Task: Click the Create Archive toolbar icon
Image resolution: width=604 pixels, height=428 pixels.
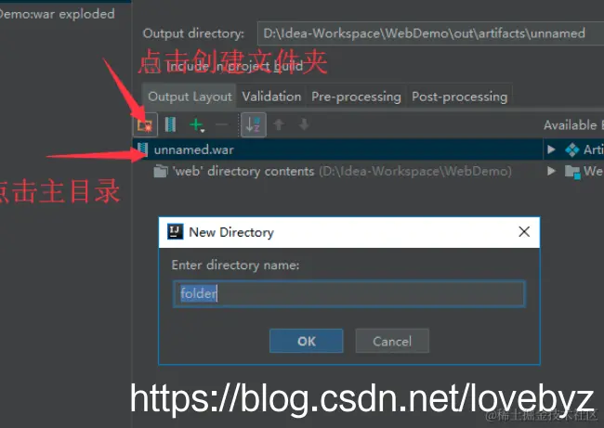Action: coord(170,124)
